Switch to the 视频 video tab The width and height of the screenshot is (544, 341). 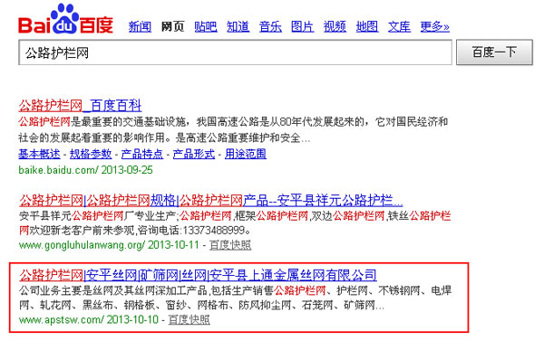pyautogui.click(x=335, y=26)
